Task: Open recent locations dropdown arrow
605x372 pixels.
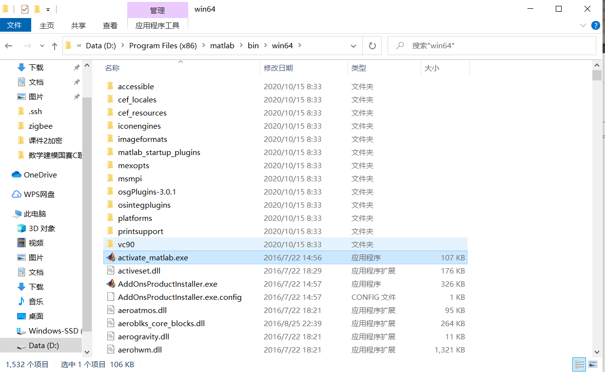Action: tap(42, 46)
